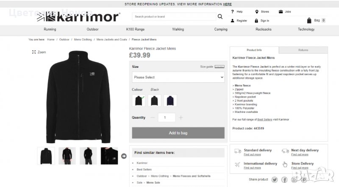Select the checked Black colour swatch
Screen dimensions: 339x187
click(x=139, y=100)
